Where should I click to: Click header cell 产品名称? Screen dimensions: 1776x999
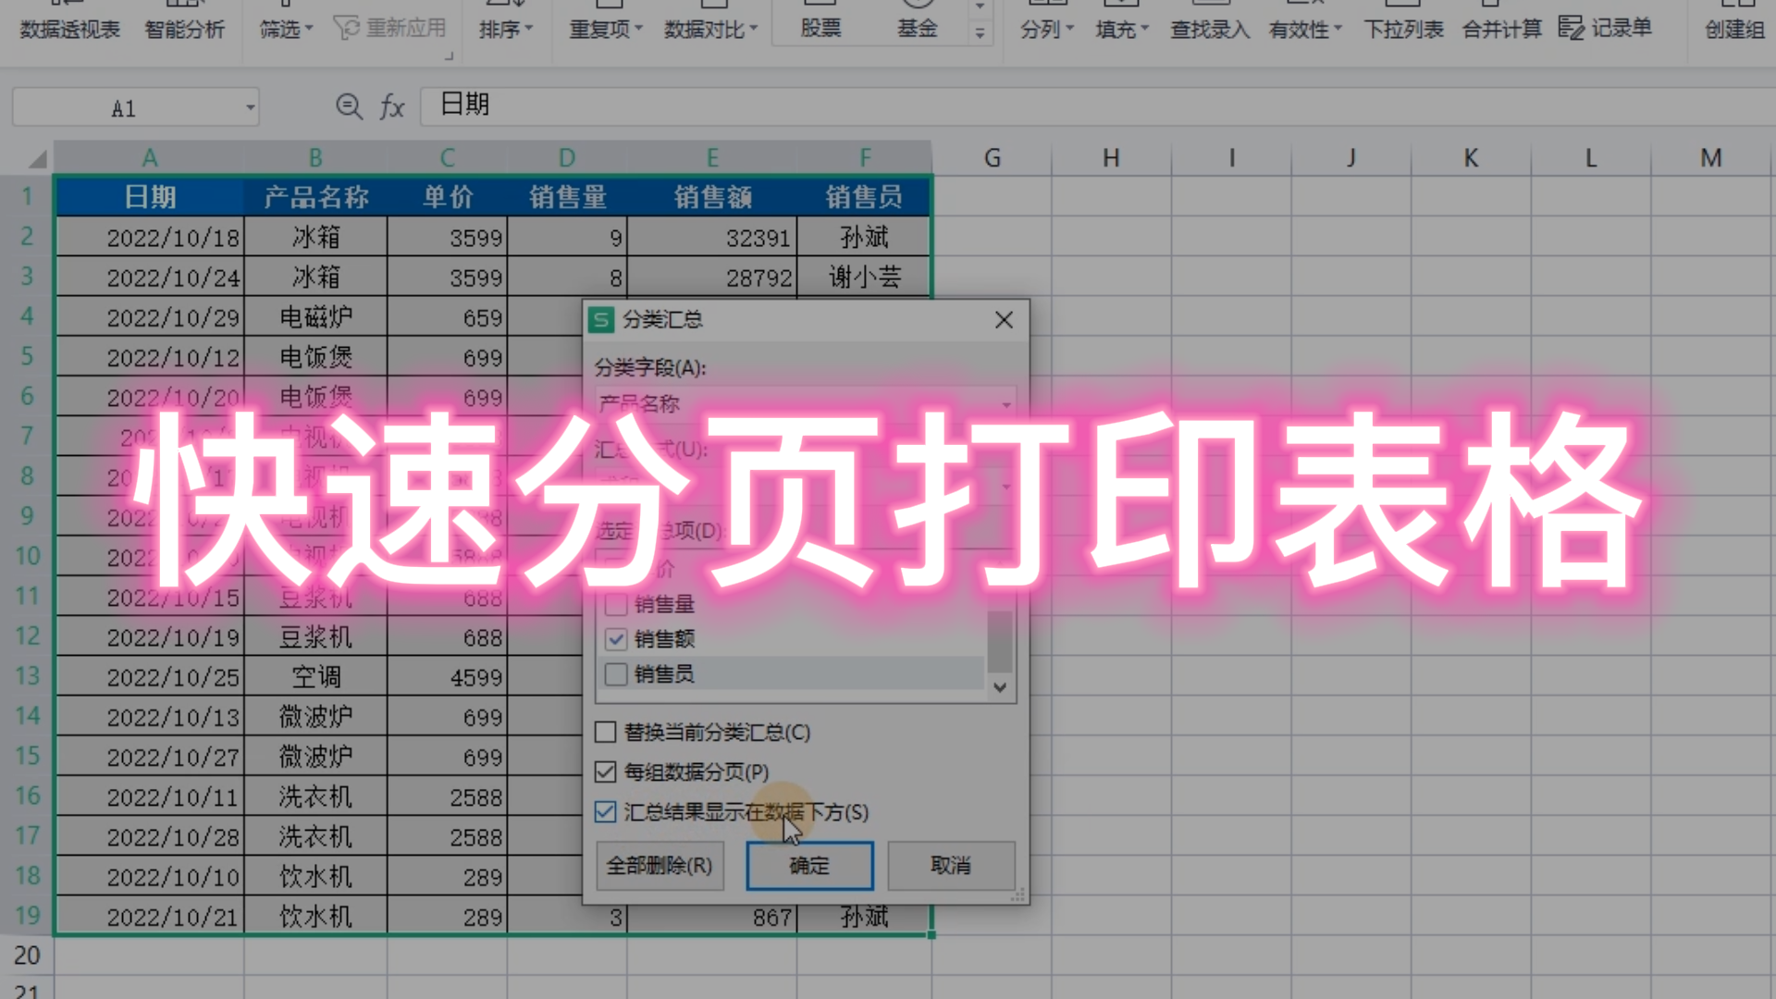pos(315,197)
